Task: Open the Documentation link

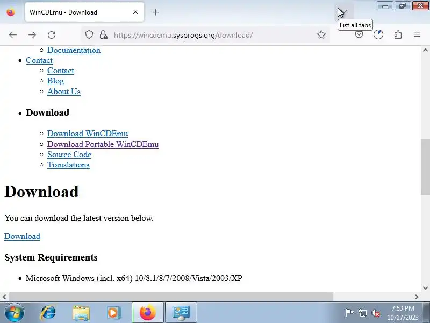Action: click(74, 50)
